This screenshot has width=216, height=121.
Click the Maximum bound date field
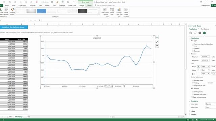pyautogui.click(x=205, y=60)
